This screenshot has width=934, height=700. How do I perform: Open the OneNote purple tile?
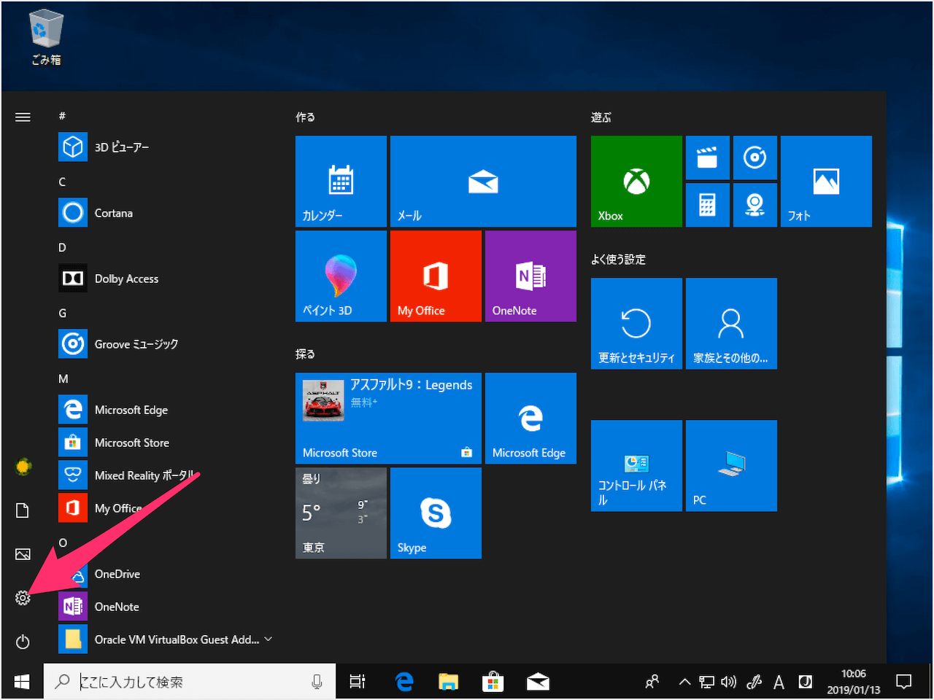pos(530,276)
